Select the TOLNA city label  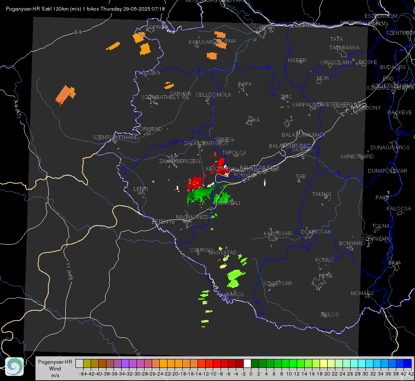click(381, 226)
